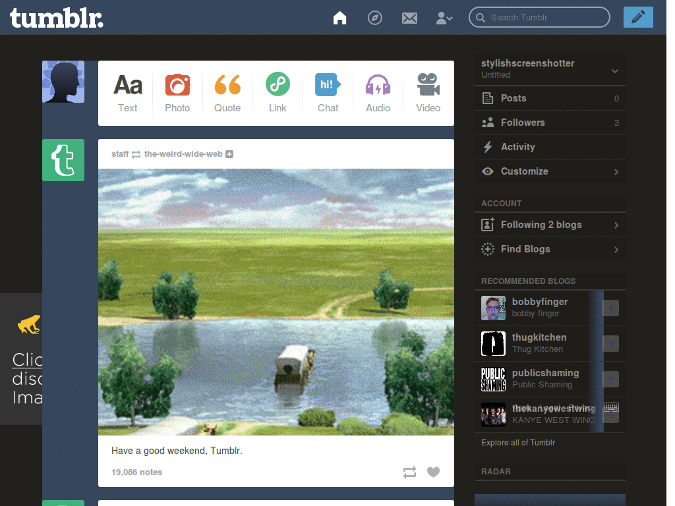
Task: Open the Posts menu item
Action: [550, 98]
